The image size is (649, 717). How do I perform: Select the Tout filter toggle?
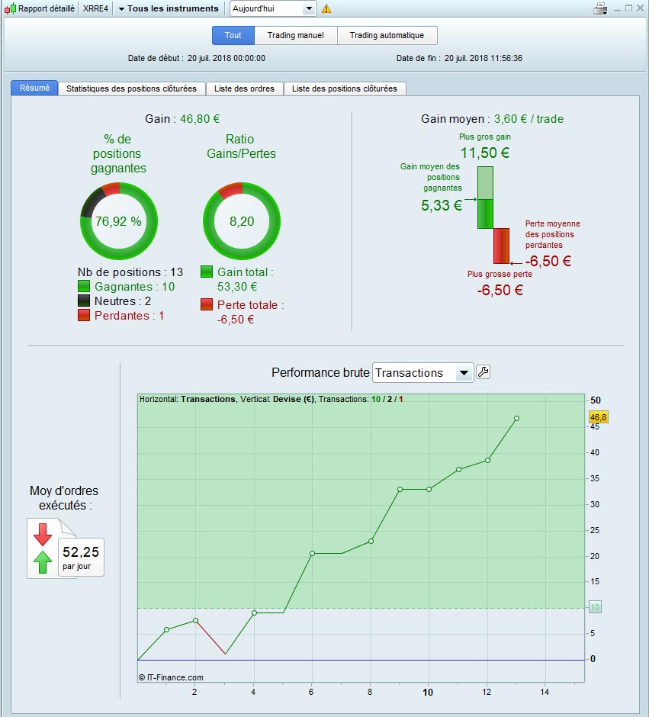tap(233, 35)
